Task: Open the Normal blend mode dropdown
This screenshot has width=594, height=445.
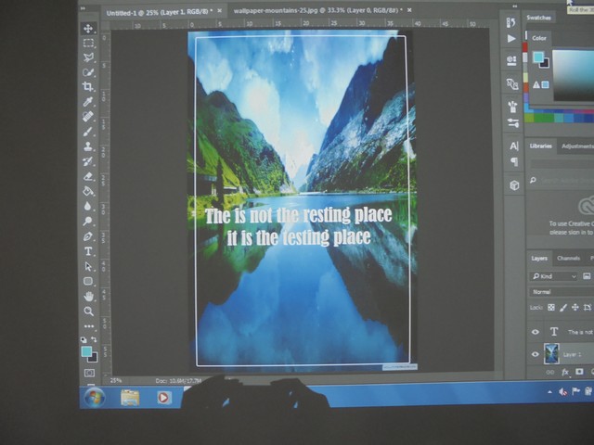Action: click(557, 292)
